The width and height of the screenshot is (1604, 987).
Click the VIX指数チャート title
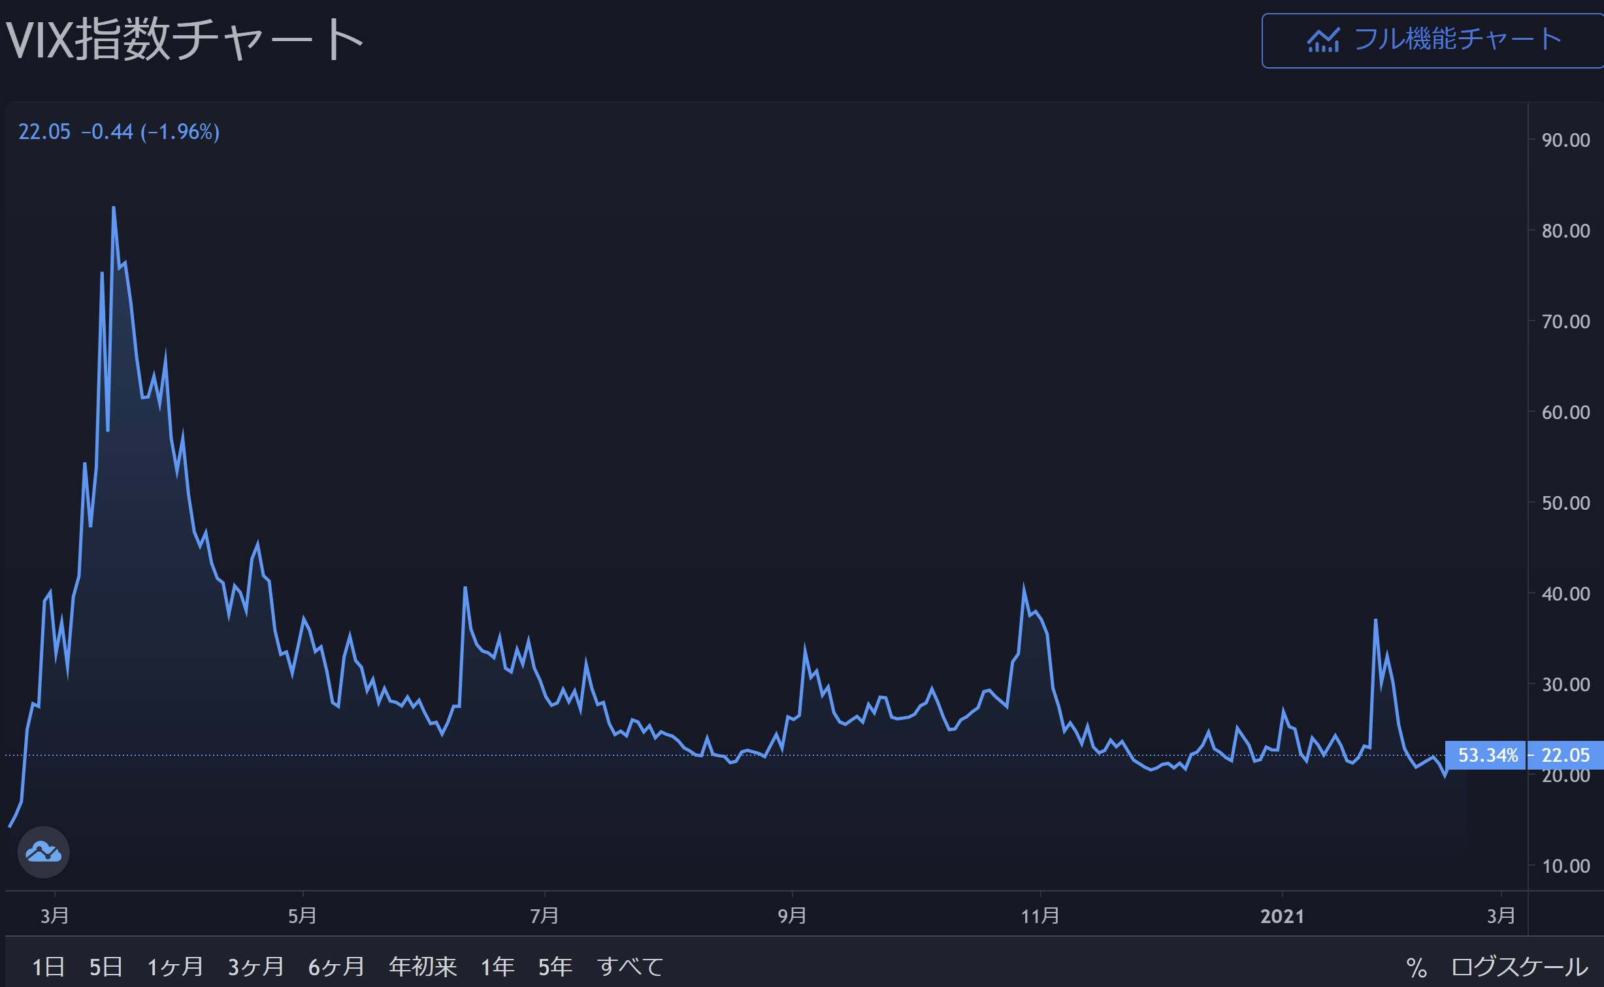[x=184, y=39]
